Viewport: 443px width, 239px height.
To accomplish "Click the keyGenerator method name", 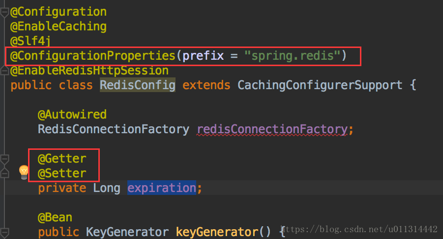I will (217, 232).
